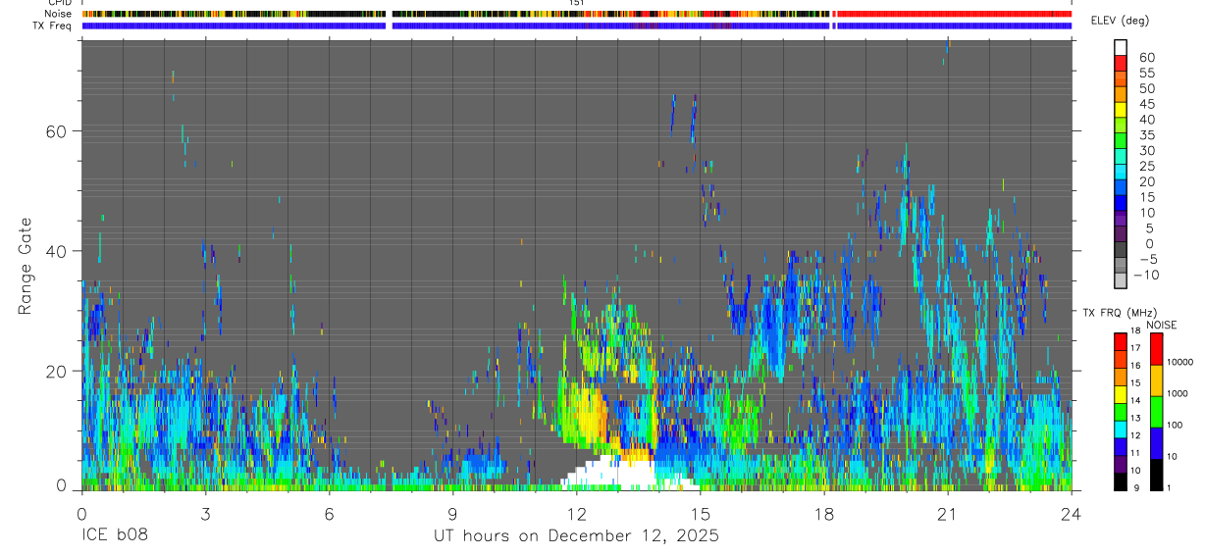Click the 'Noise' row label at top
This screenshot has width=1205, height=556.
tap(58, 14)
